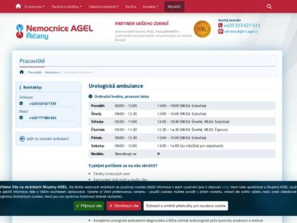This screenshot has height=223, width=297.
Task: Click the Středa row label
Action: 97,122
